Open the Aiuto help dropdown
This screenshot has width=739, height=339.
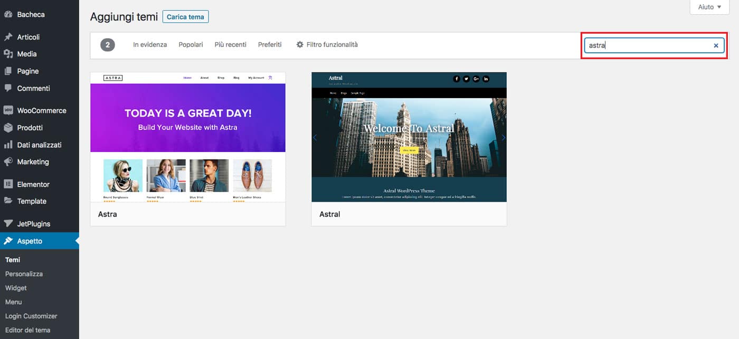pyautogui.click(x=709, y=7)
